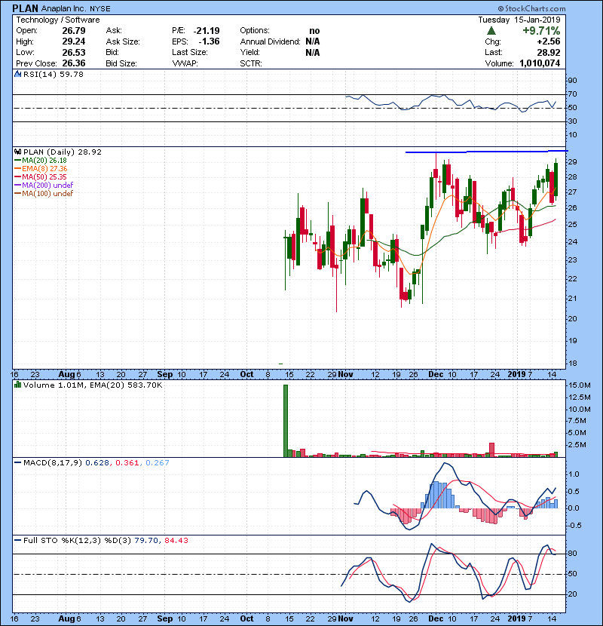603x626 pixels.
Task: Click the stochastic %D value 84.43
Action: (x=176, y=540)
